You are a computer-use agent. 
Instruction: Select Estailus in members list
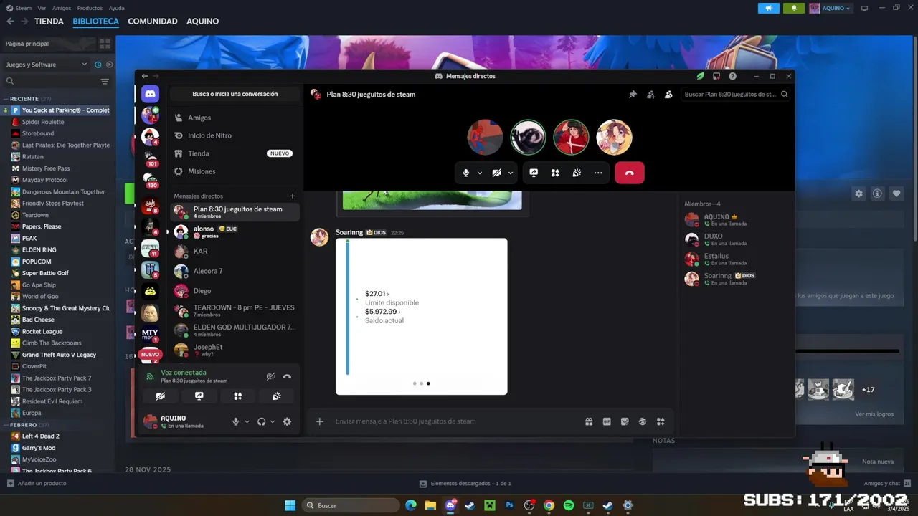coord(735,259)
